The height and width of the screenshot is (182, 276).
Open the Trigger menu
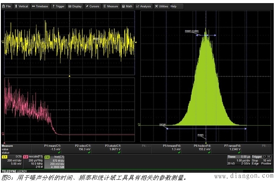59,7
